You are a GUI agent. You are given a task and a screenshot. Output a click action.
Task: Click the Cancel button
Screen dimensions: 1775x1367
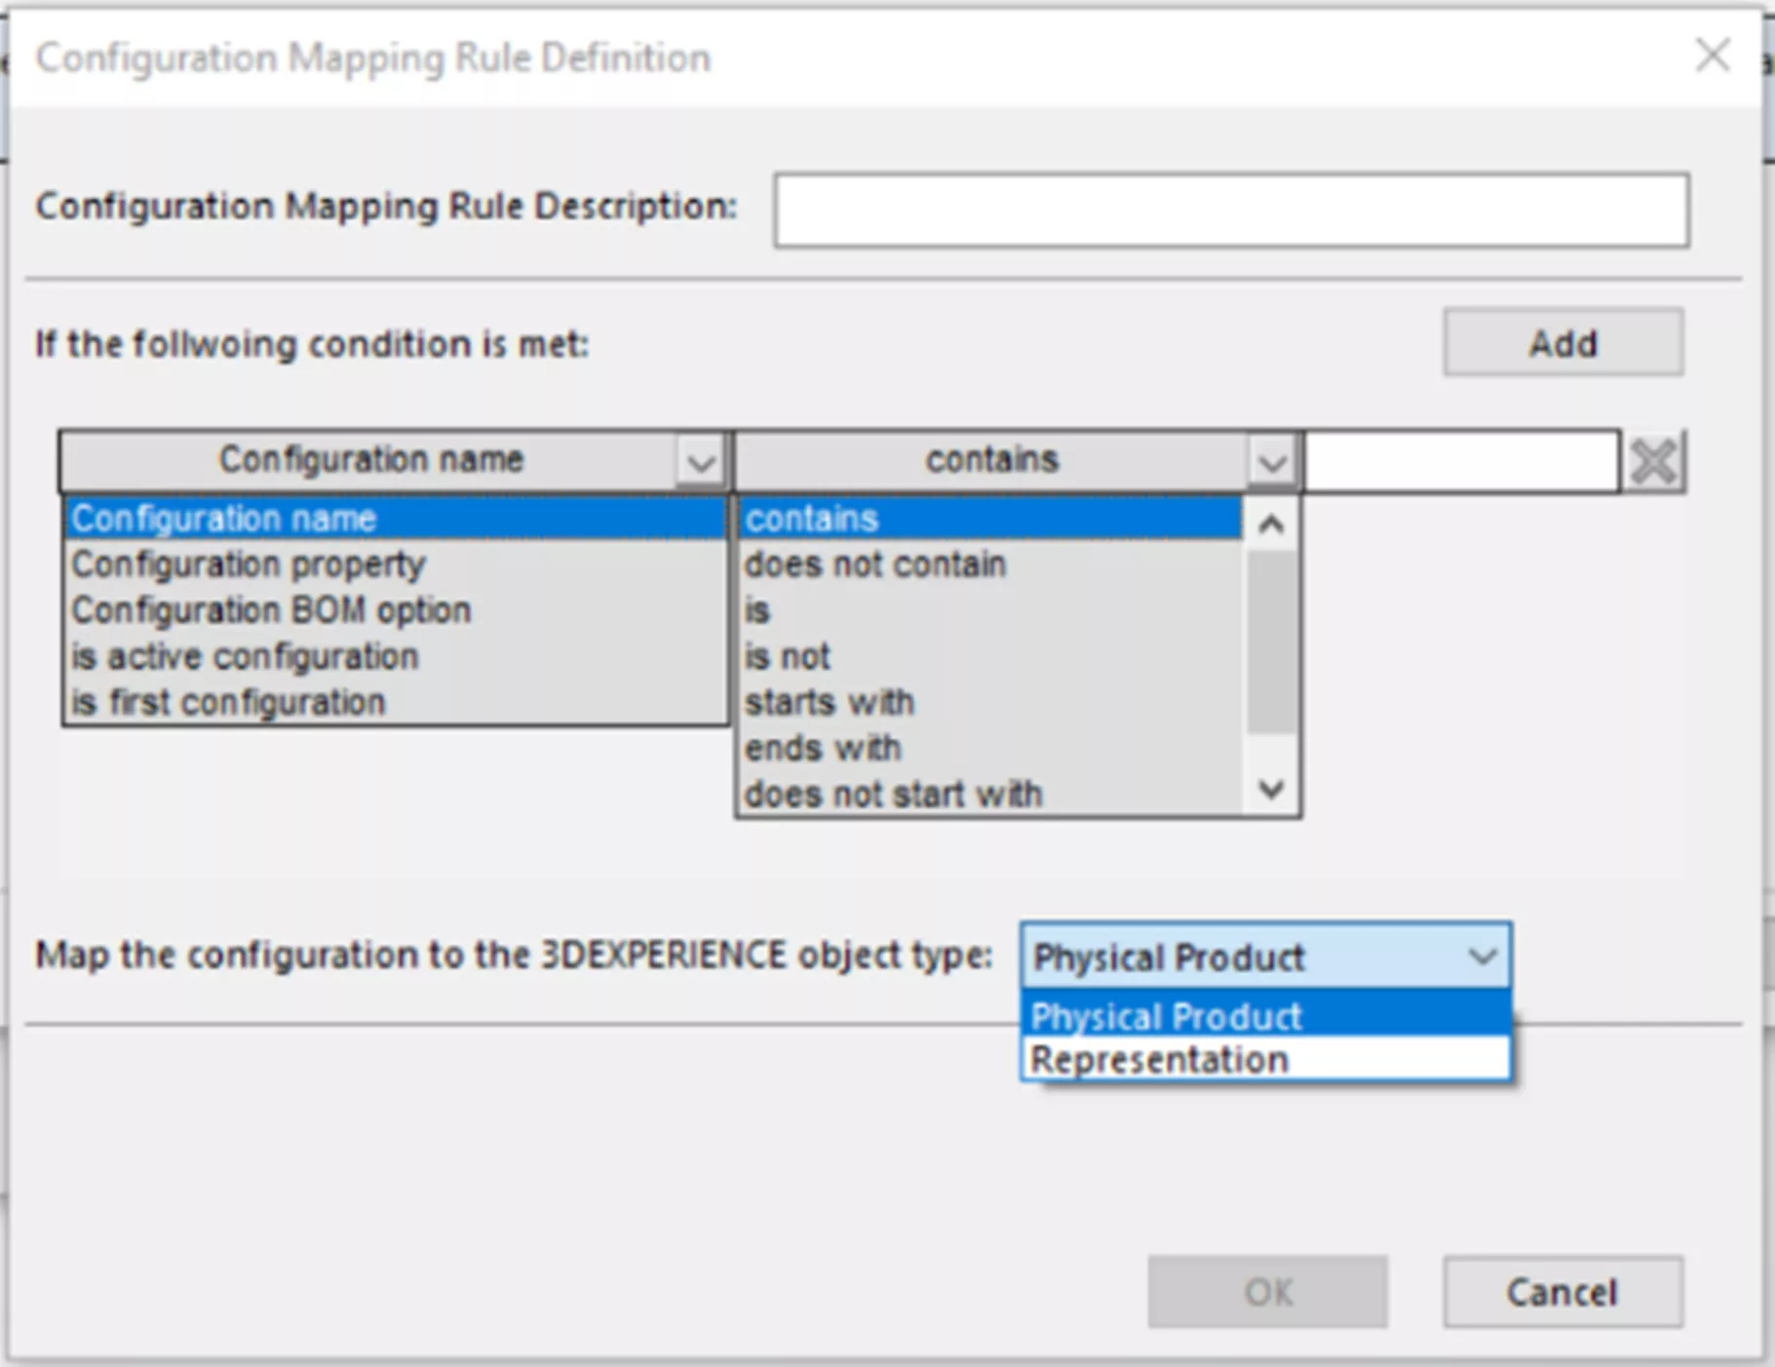click(1563, 1292)
